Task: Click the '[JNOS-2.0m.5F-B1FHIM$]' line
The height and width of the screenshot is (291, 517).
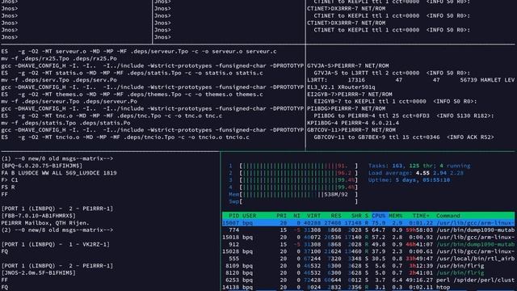Action: coord(39,273)
